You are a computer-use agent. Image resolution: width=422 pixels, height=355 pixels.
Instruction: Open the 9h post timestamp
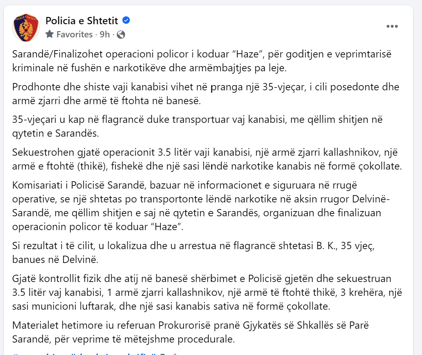coord(105,34)
